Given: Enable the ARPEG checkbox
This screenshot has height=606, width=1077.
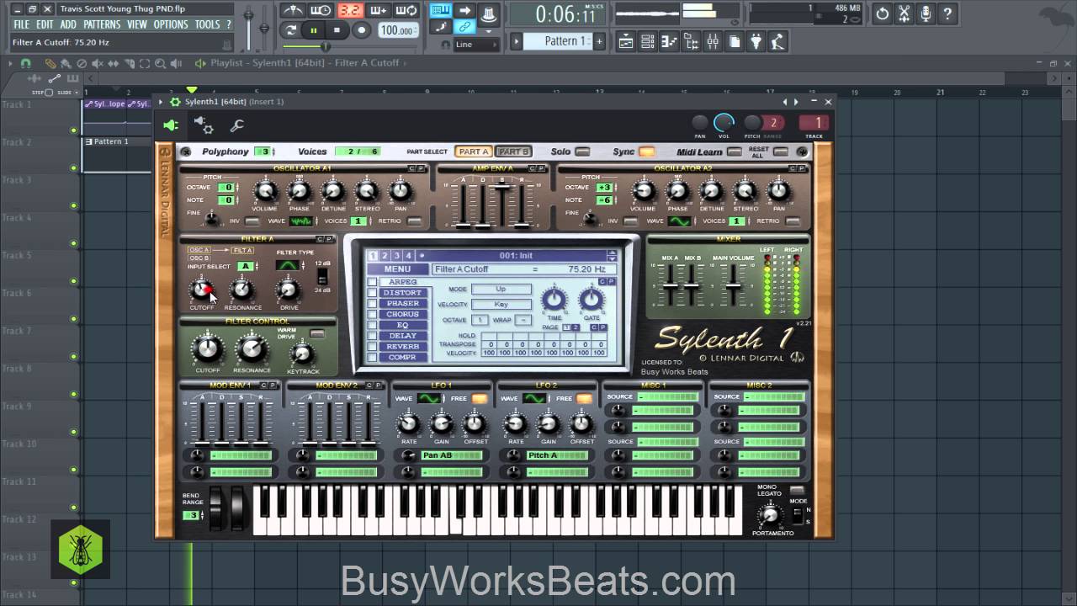Looking at the screenshot, I should [x=372, y=282].
